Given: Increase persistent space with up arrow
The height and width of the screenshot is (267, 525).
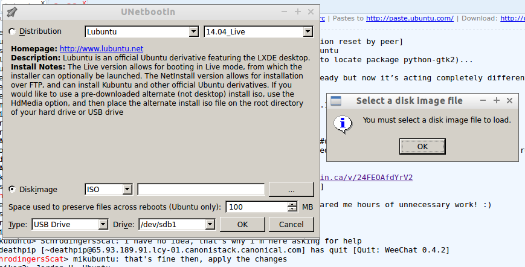Looking at the screenshot, I should pyautogui.click(x=292, y=204).
